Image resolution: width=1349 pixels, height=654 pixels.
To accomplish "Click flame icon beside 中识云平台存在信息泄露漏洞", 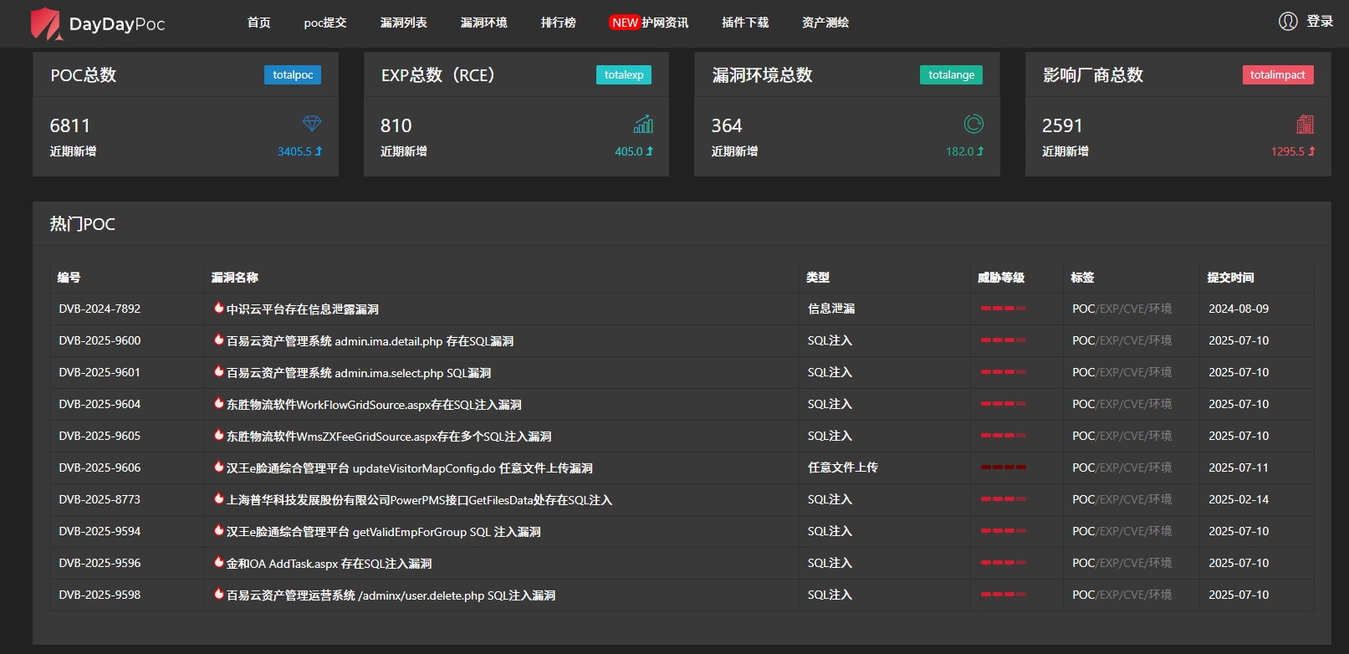I will pos(218,308).
